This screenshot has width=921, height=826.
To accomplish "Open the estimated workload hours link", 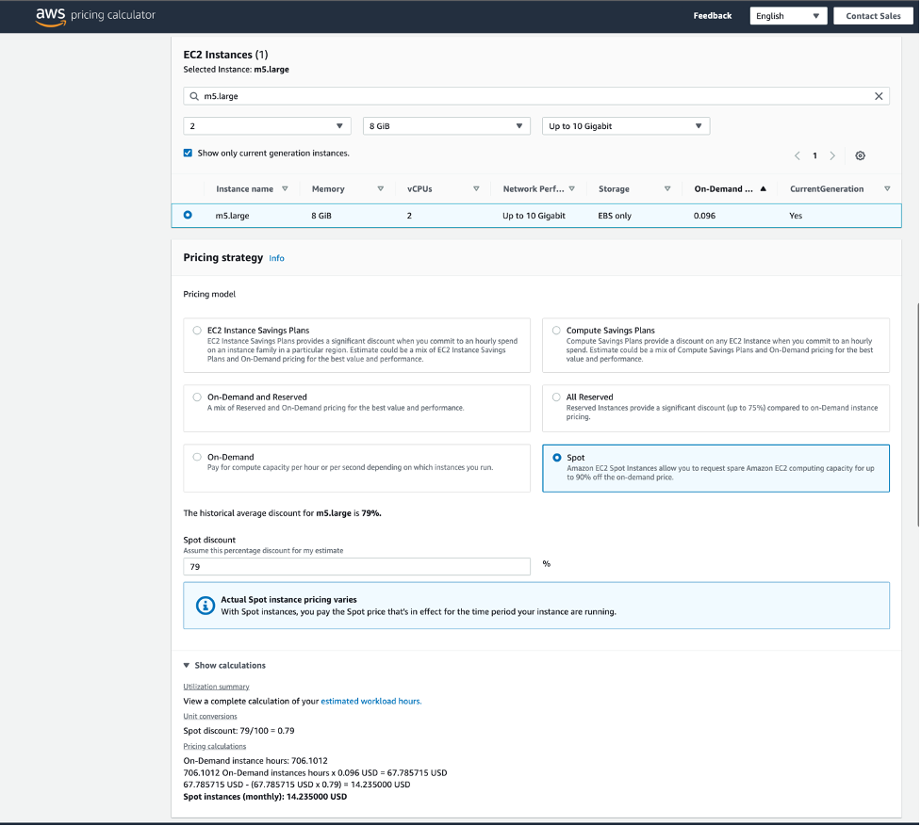I will [x=371, y=701].
